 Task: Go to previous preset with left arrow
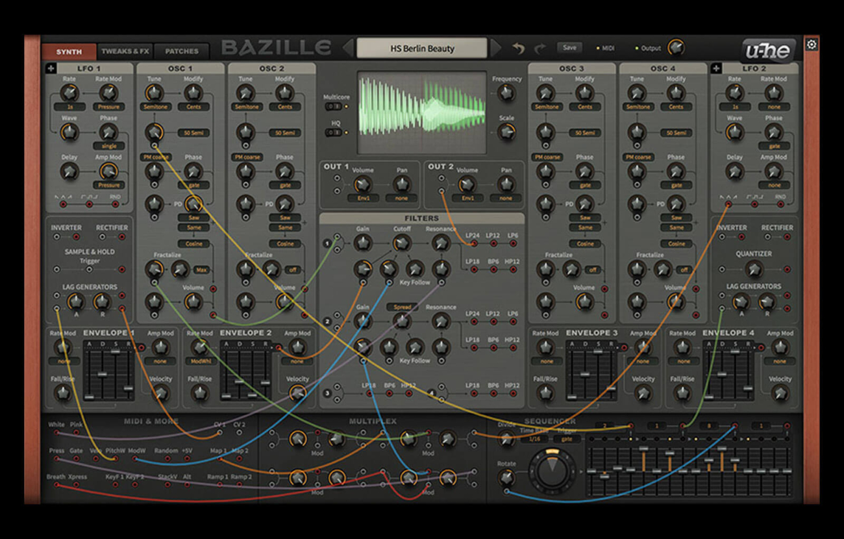coord(348,48)
